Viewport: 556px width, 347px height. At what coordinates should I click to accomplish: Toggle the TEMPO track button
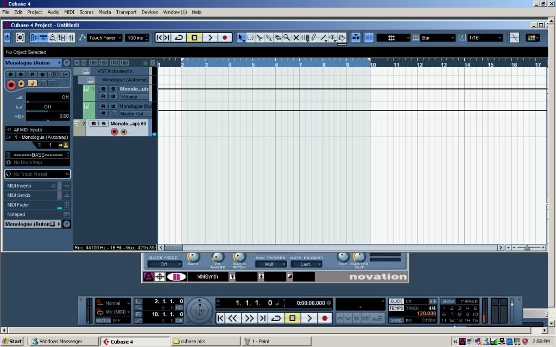click(x=396, y=308)
